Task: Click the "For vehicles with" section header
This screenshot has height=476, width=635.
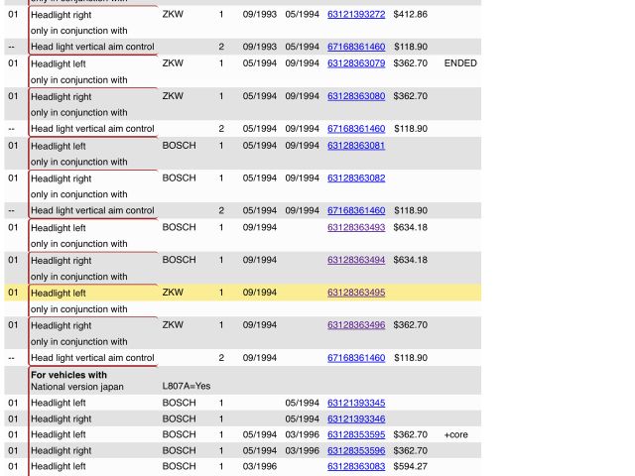Action: 68,375
